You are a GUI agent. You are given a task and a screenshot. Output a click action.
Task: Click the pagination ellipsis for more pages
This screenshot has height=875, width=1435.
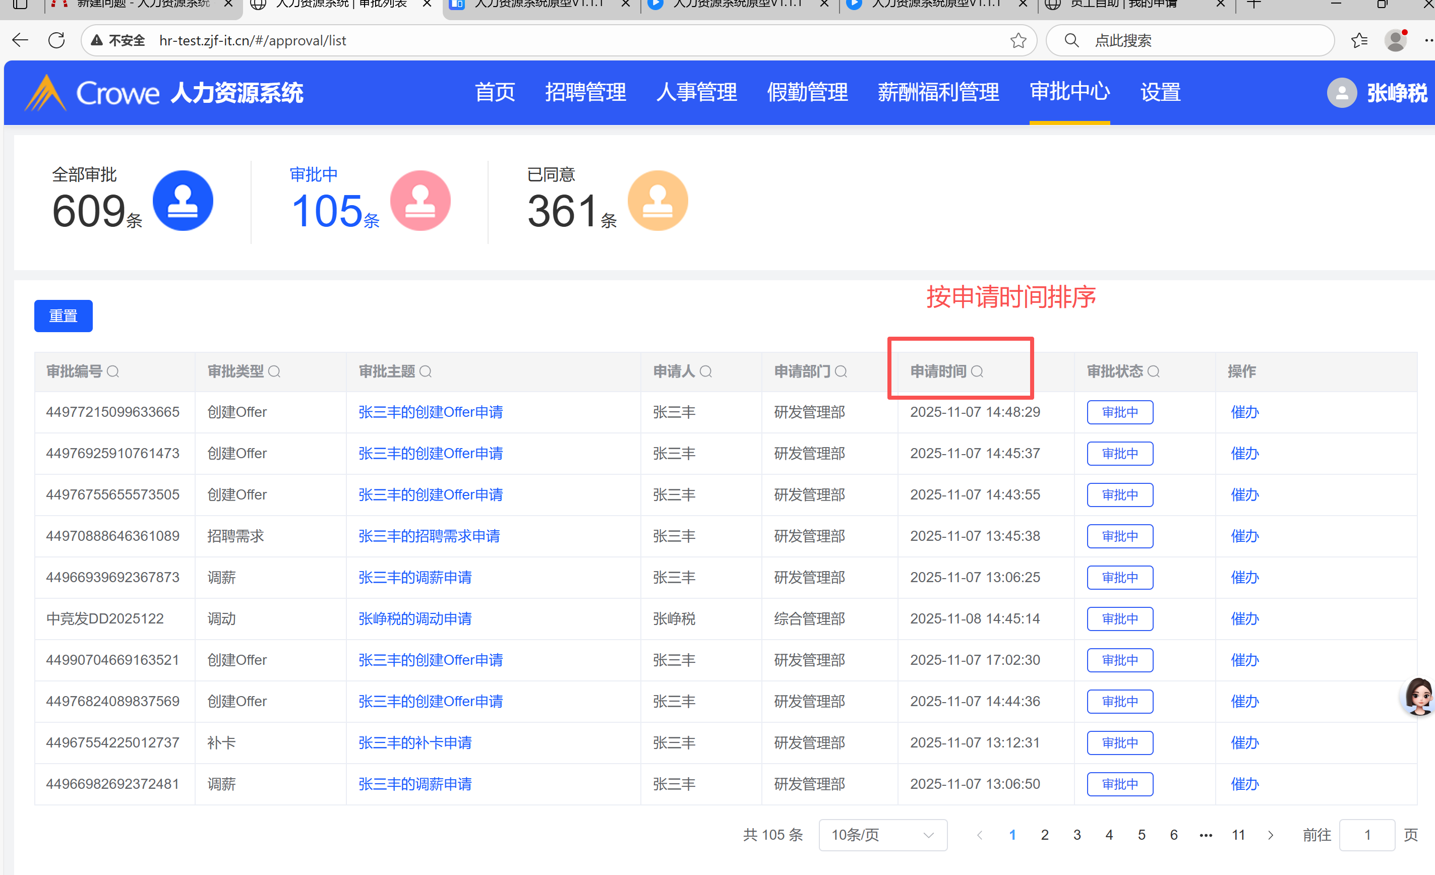point(1206,835)
